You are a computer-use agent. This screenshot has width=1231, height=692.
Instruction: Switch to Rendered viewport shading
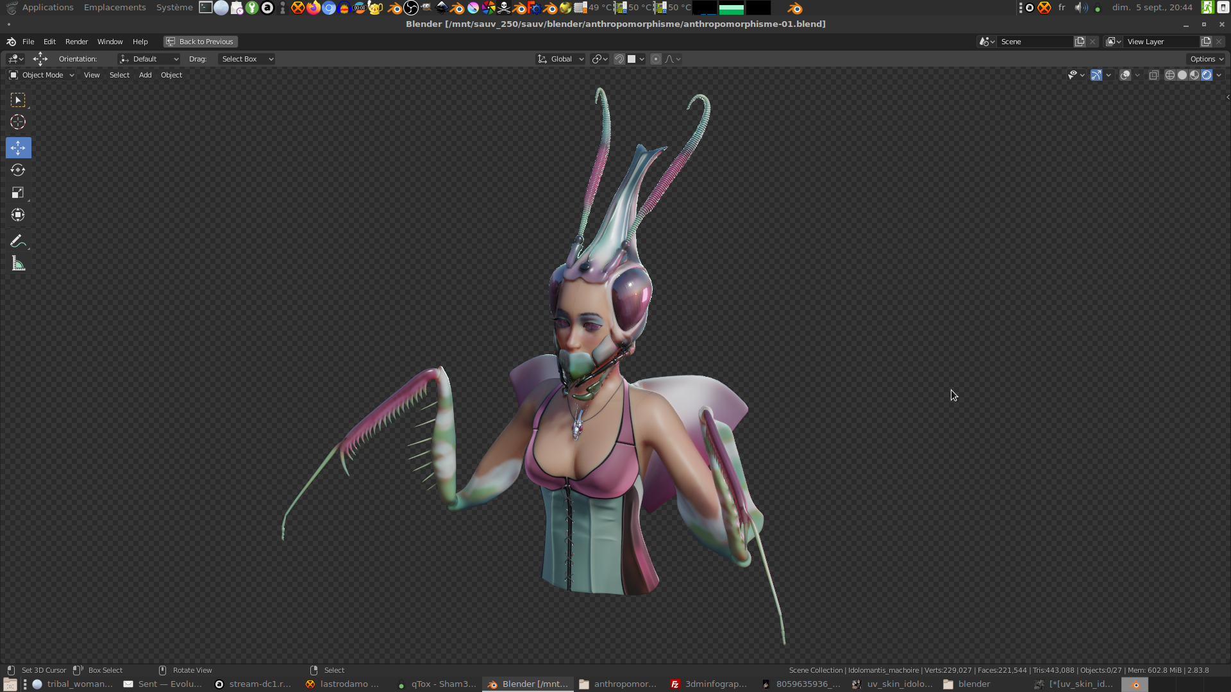coord(1207,75)
